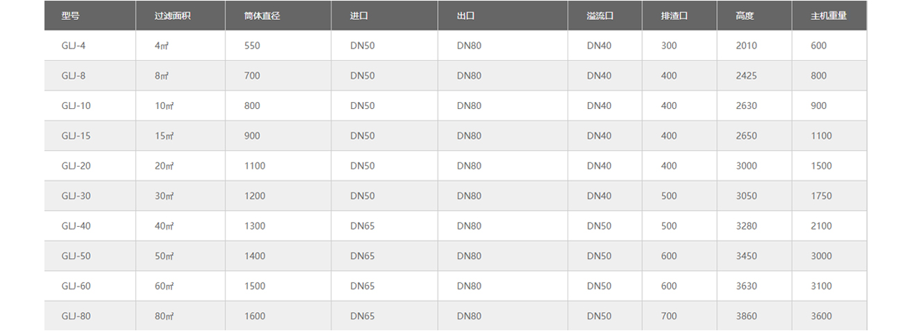Click the 主机重量 column header
Viewport: 903px width, 331px height.
[829, 16]
